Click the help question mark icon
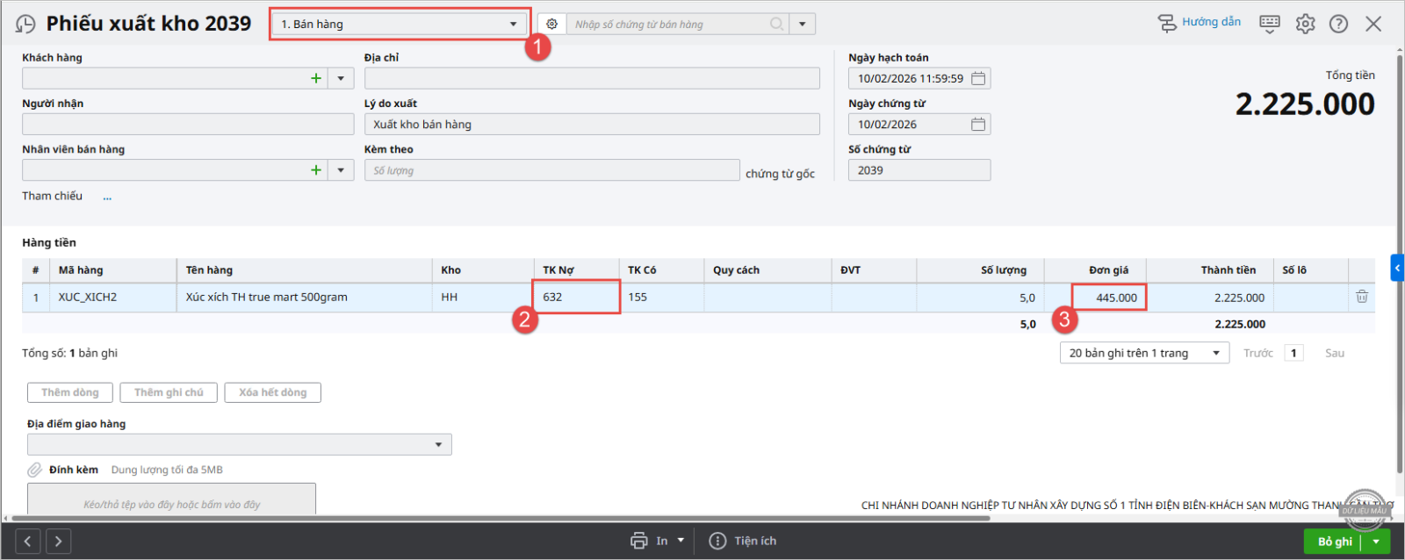Viewport: 1405px width, 560px height. click(1338, 24)
